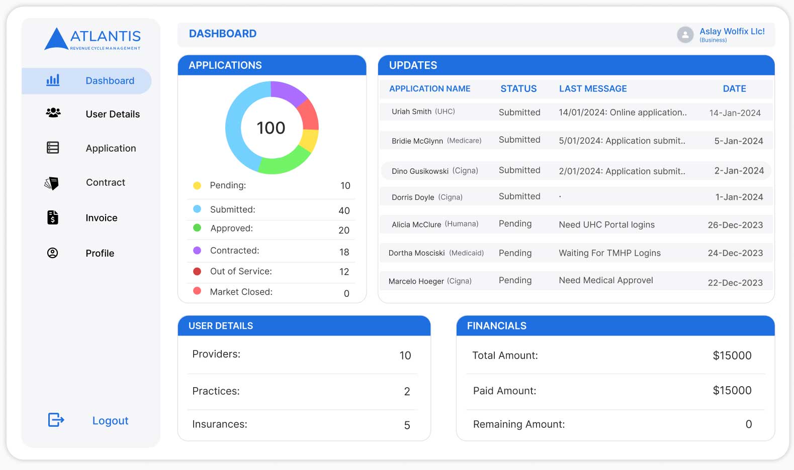
Task: Click the green Approved legend dot
Action: (197, 228)
